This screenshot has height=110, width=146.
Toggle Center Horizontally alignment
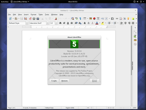point(125,23)
